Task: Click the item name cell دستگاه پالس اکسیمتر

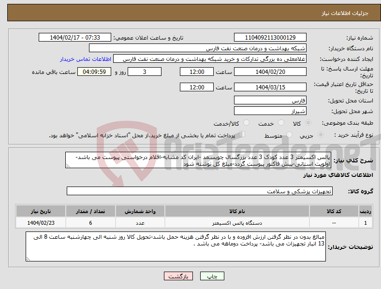Action: [x=237, y=223]
